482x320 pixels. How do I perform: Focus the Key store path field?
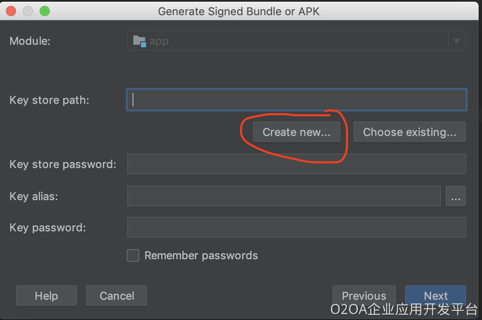(x=296, y=100)
